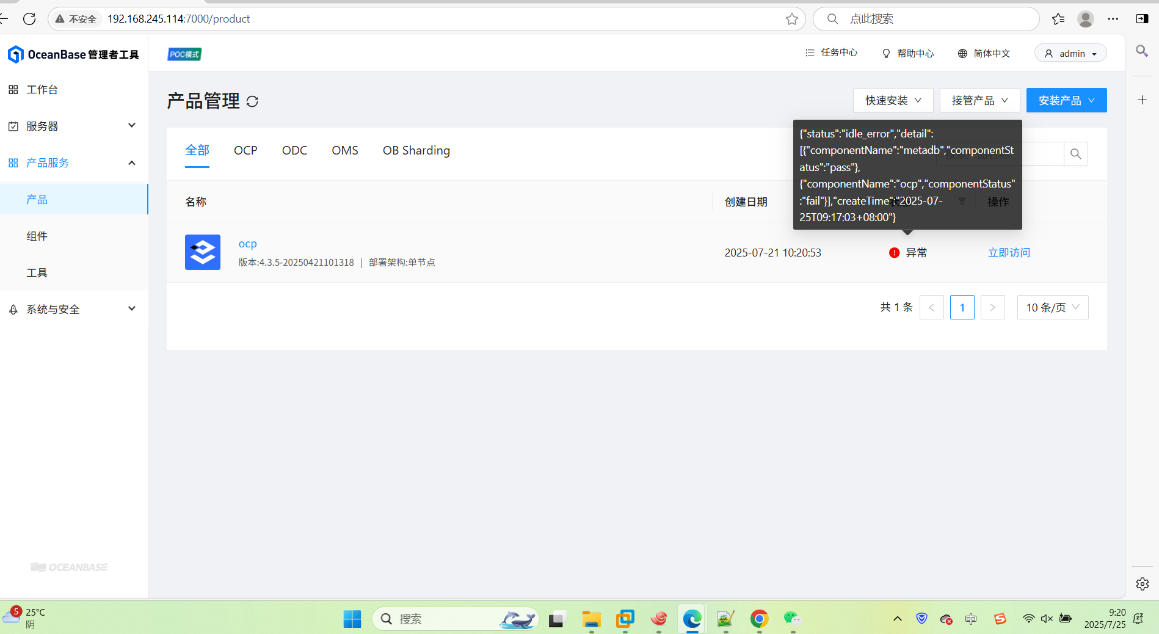The height and width of the screenshot is (634, 1159).
Task: Click the taskbar volume icon
Action: pos(1047,619)
